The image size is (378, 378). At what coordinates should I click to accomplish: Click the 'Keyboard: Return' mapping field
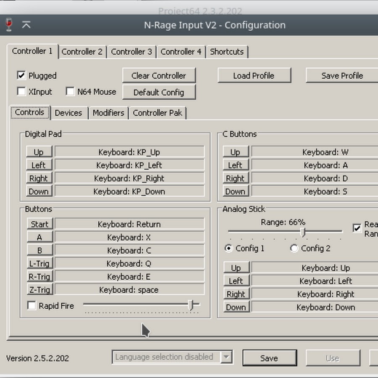tap(129, 224)
